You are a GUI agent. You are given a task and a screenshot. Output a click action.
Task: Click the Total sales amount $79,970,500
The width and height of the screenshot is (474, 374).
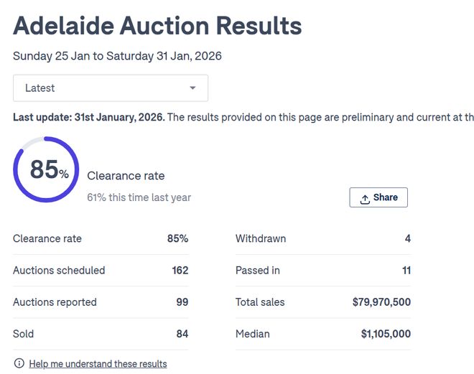(x=381, y=302)
